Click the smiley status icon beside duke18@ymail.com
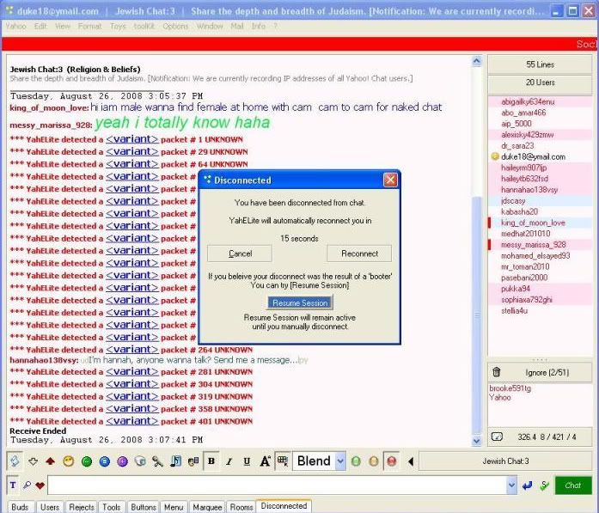599x513 pixels. (x=495, y=156)
